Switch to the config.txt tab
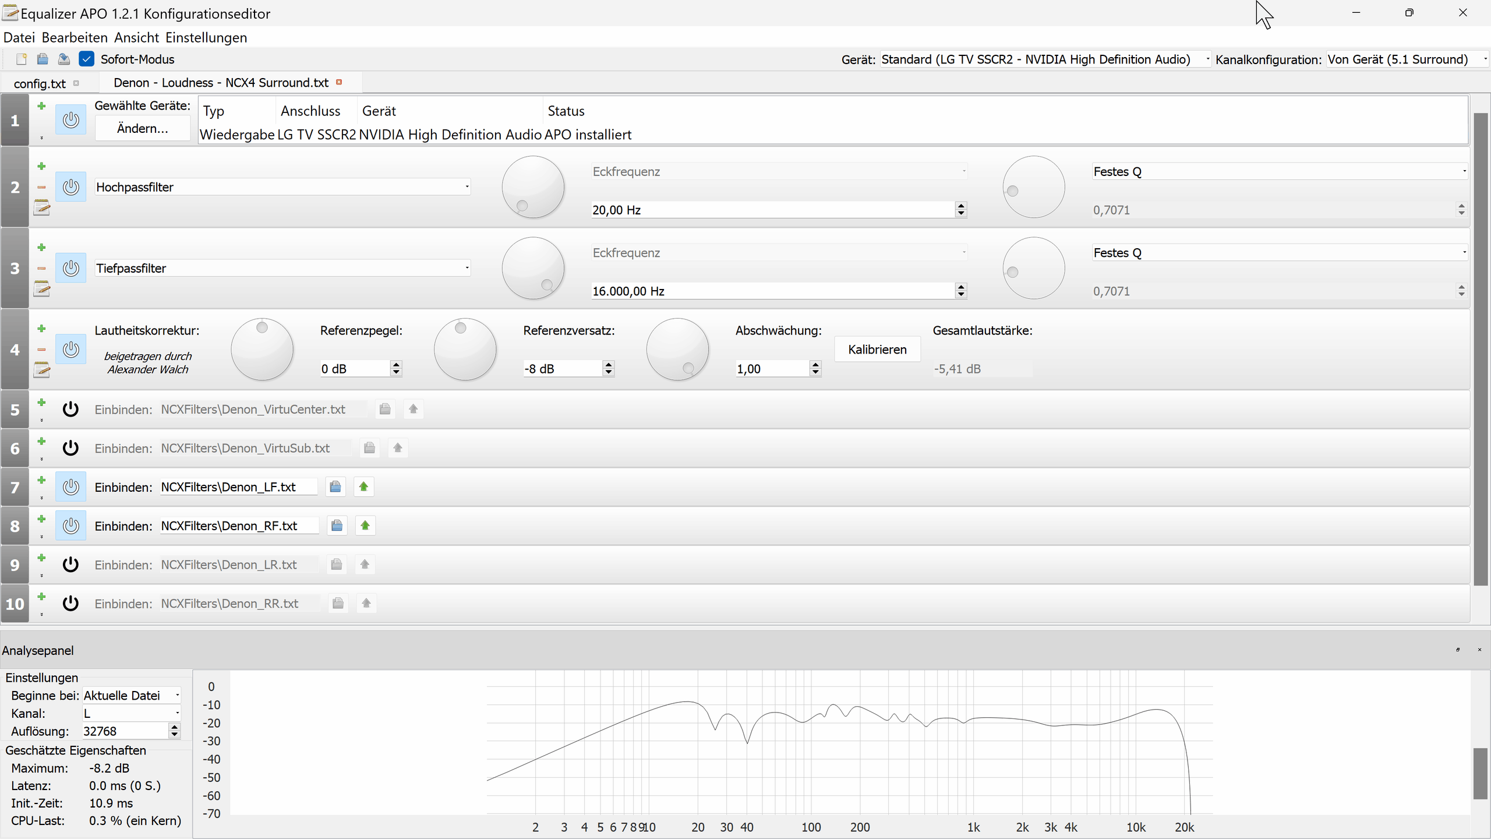This screenshot has width=1491, height=839. coord(40,83)
